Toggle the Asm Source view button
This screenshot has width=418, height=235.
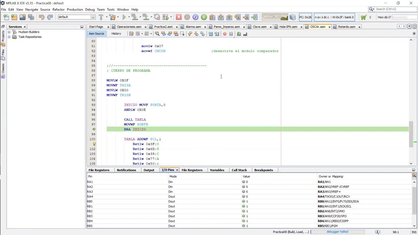(96, 34)
